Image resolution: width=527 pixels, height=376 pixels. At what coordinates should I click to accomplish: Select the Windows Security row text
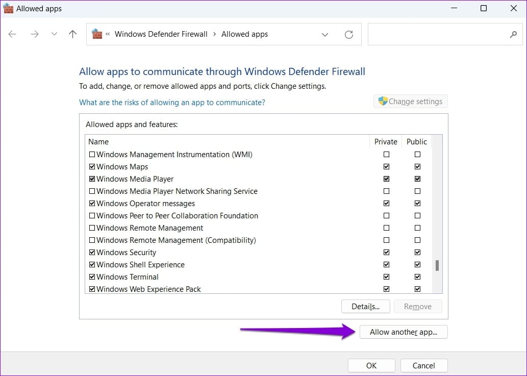coord(127,253)
